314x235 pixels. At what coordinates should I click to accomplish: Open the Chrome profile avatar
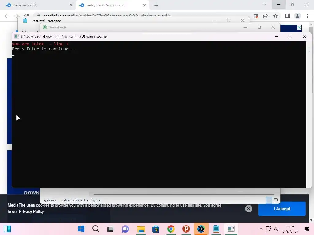(x=297, y=16)
